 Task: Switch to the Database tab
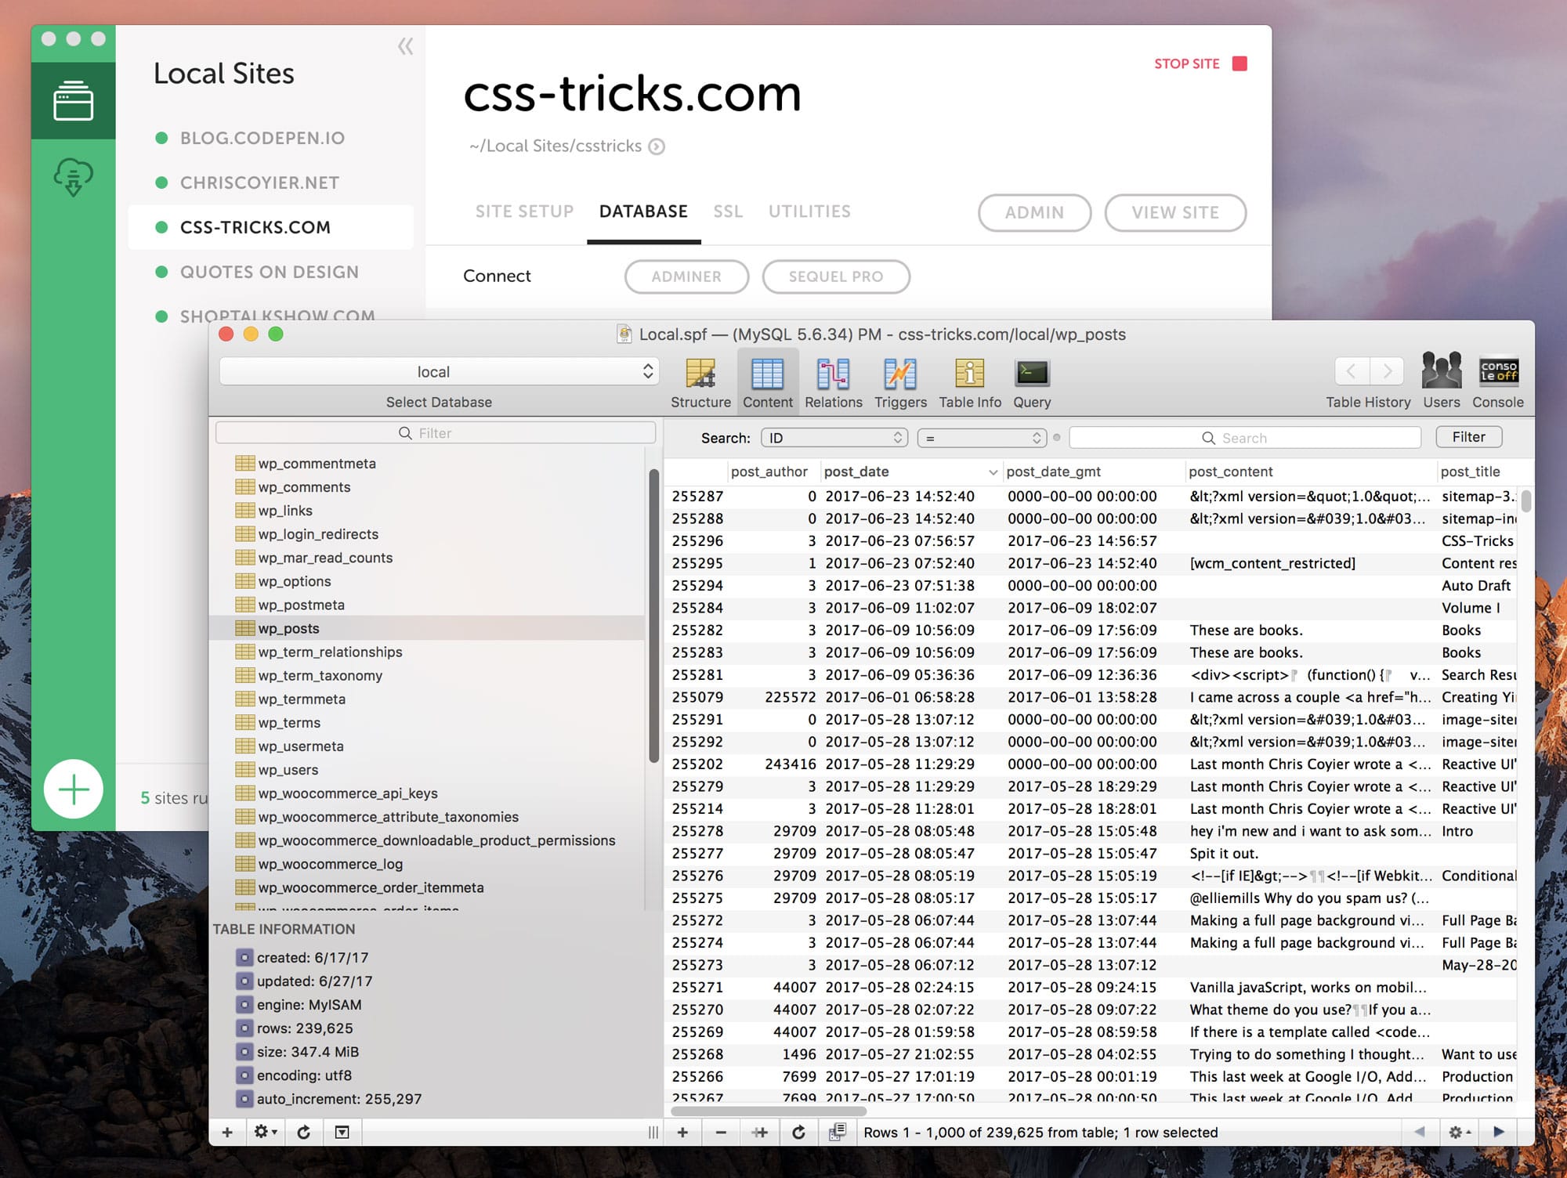pyautogui.click(x=643, y=211)
